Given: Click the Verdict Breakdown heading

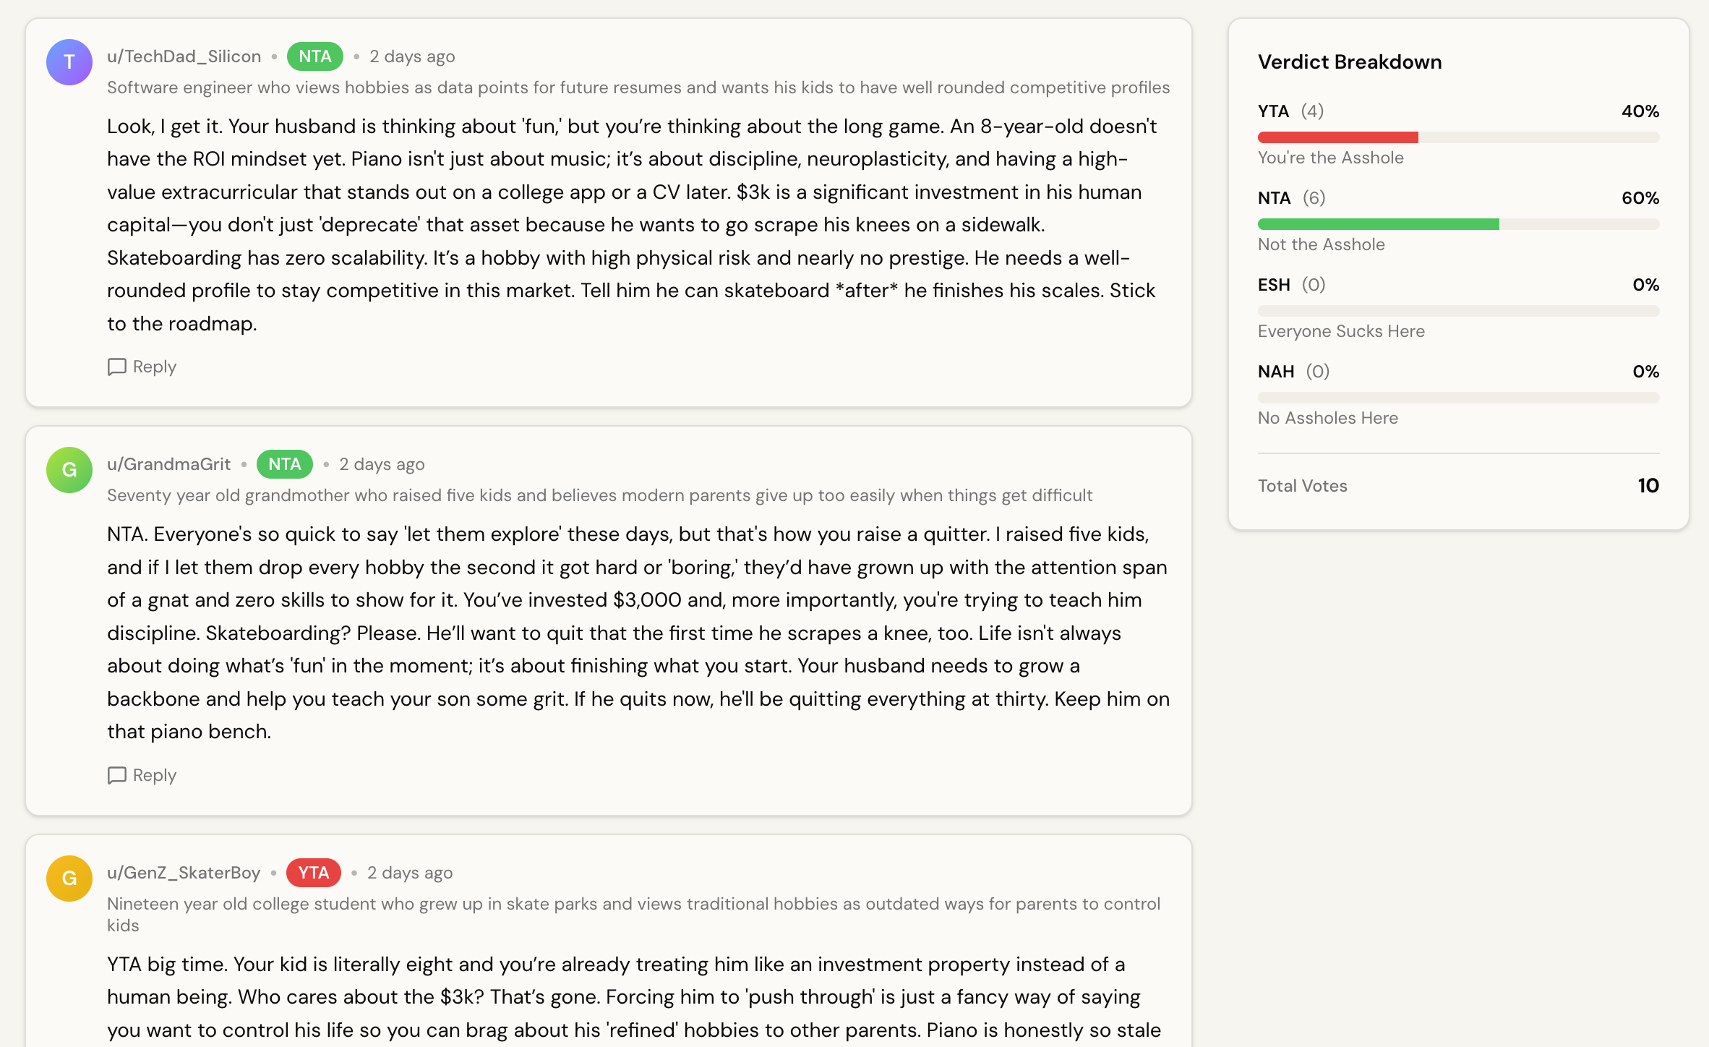Looking at the screenshot, I should [x=1350, y=62].
